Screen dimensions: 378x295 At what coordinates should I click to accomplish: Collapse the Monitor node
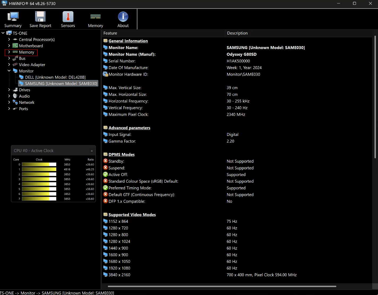point(9,71)
